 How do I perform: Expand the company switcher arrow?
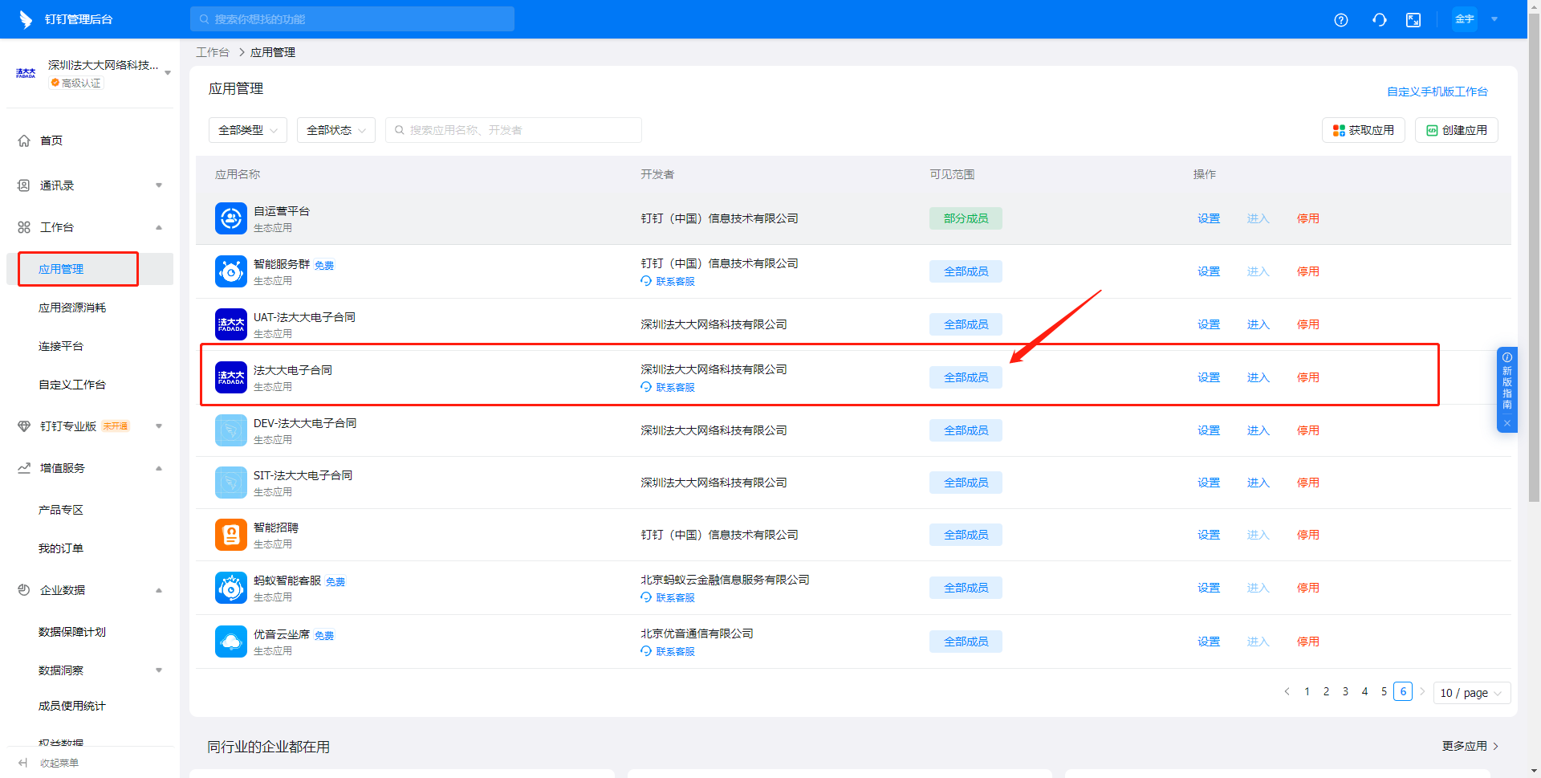[x=168, y=73]
